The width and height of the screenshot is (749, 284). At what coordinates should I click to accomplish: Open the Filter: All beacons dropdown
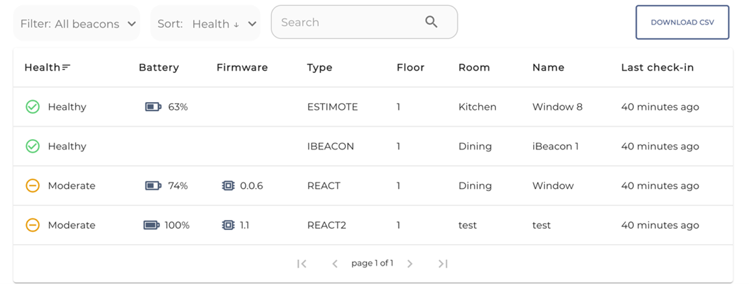[77, 23]
